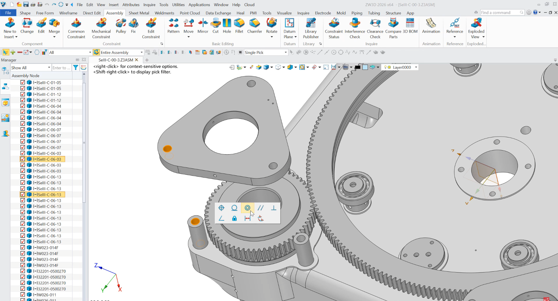Toggle checkbox for highlighted SeIII-C-06-13 node
The width and height of the screenshot is (558, 301).
(23, 194)
